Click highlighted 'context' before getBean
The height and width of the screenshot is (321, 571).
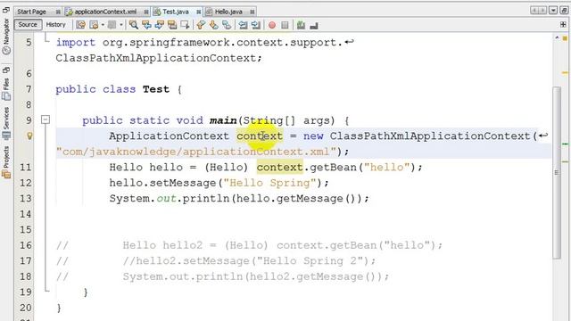279,167
